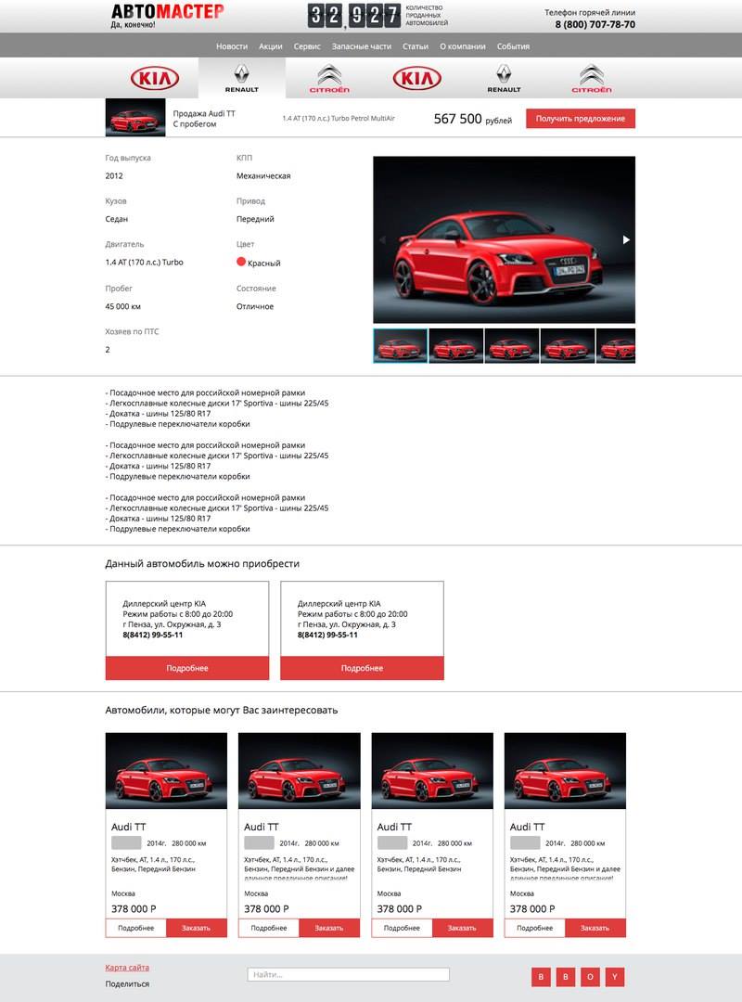Click the Год выпуска label
742x1002 pixels.
coord(128,158)
